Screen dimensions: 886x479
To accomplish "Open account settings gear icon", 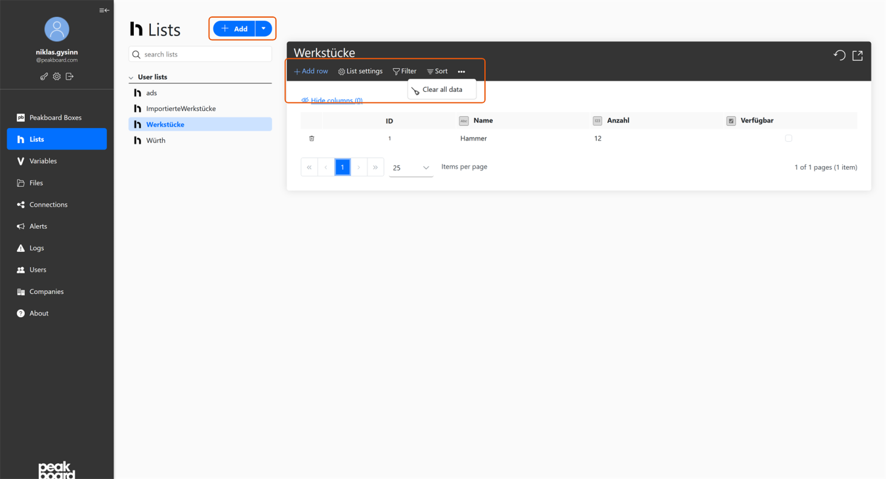I will tap(57, 77).
